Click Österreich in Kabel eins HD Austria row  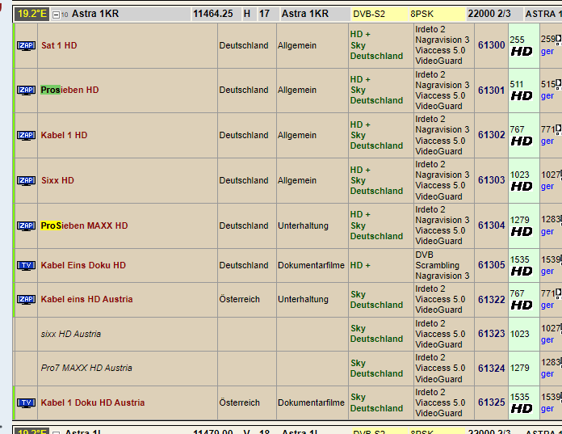coord(240,299)
